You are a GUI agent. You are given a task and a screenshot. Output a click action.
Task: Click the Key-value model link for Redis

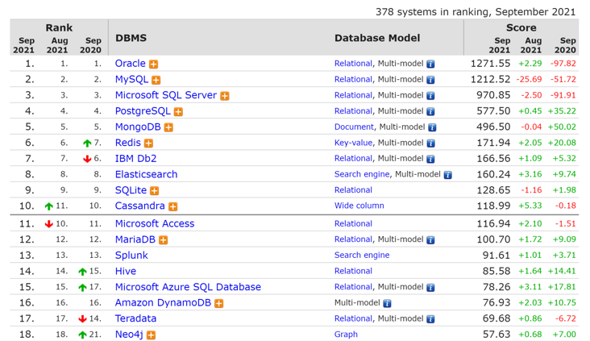pyautogui.click(x=353, y=143)
